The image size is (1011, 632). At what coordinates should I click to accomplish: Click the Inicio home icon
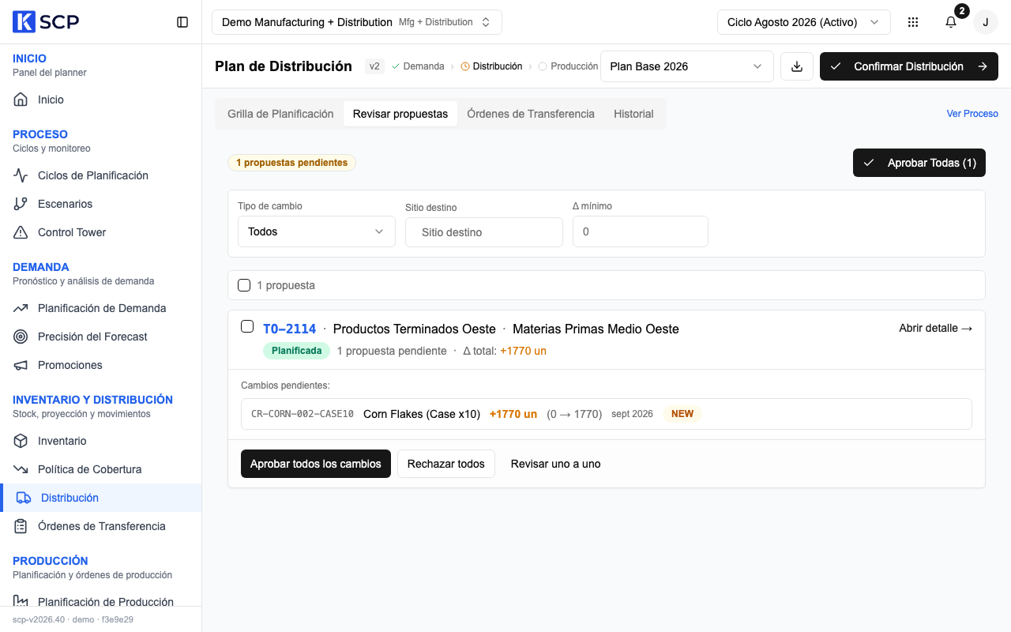click(21, 100)
